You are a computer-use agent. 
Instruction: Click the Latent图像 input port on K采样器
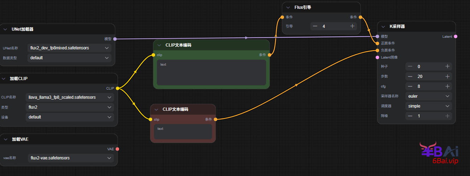coord(377,57)
